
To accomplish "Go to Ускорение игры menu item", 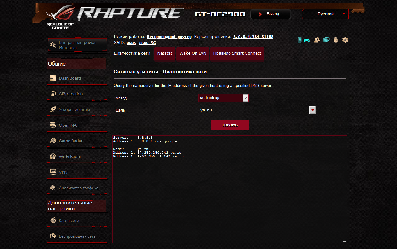I will click(x=77, y=109).
